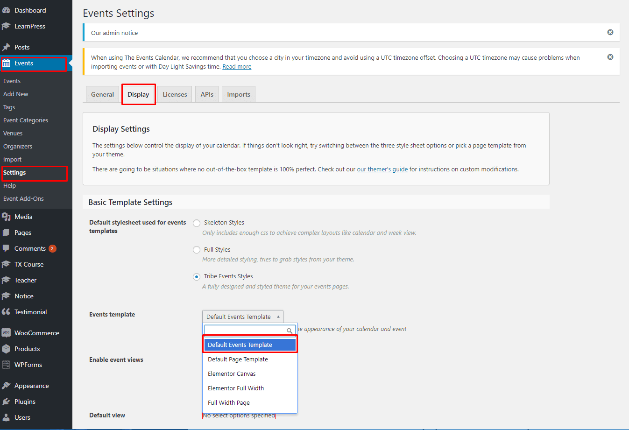
Task: Follow the 'Read more' timezone link
Action: pos(237,67)
